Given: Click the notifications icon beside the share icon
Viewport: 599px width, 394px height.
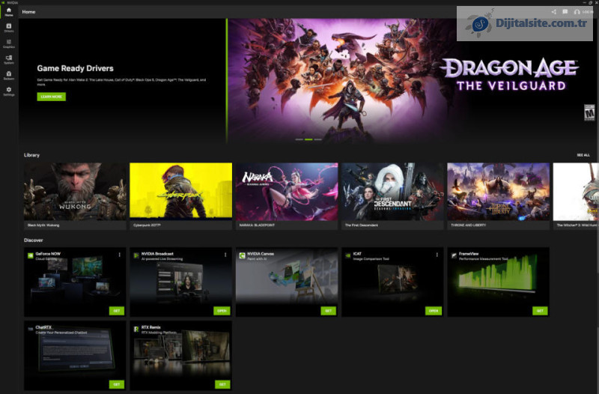Looking at the screenshot, I should coord(565,12).
